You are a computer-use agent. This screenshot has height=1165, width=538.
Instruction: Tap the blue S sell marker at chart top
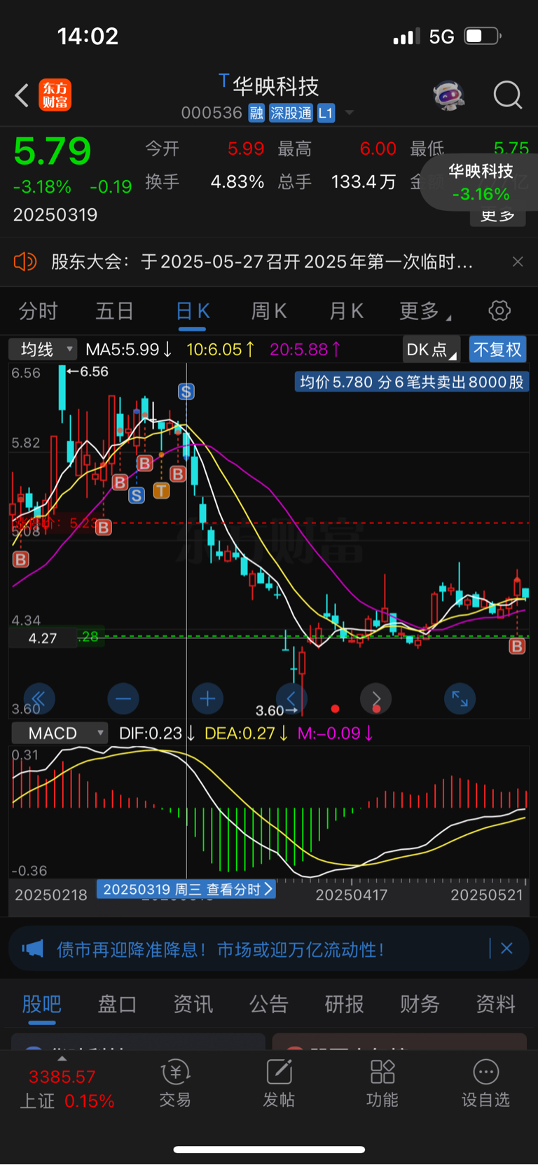186,392
